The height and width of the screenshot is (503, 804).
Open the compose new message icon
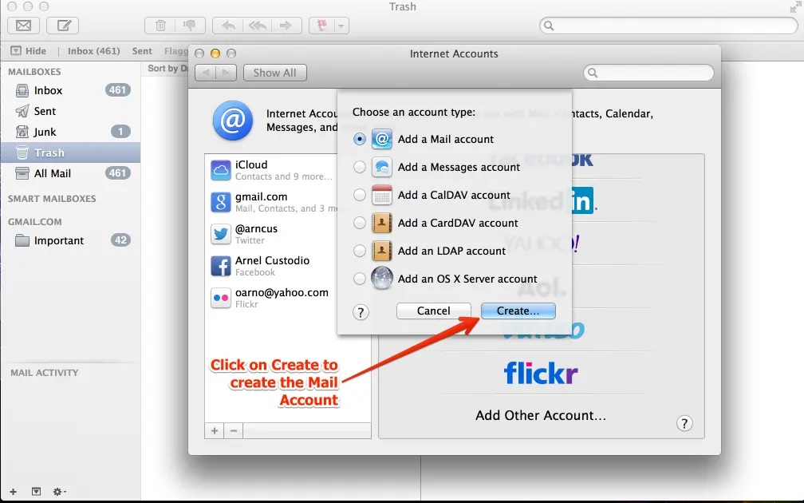point(63,26)
